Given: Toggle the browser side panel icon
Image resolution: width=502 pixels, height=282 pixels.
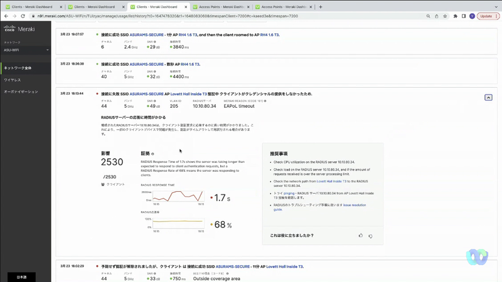Looking at the screenshot, I should (464, 16).
